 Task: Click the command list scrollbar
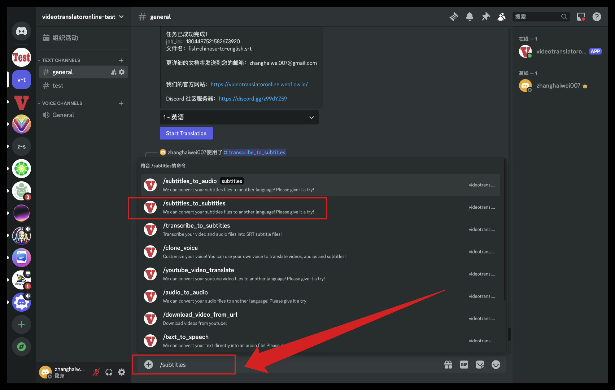[x=505, y=229]
